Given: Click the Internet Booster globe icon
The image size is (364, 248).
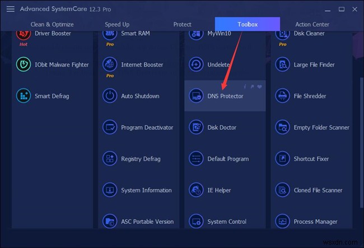Looking at the screenshot, I should pos(110,64).
